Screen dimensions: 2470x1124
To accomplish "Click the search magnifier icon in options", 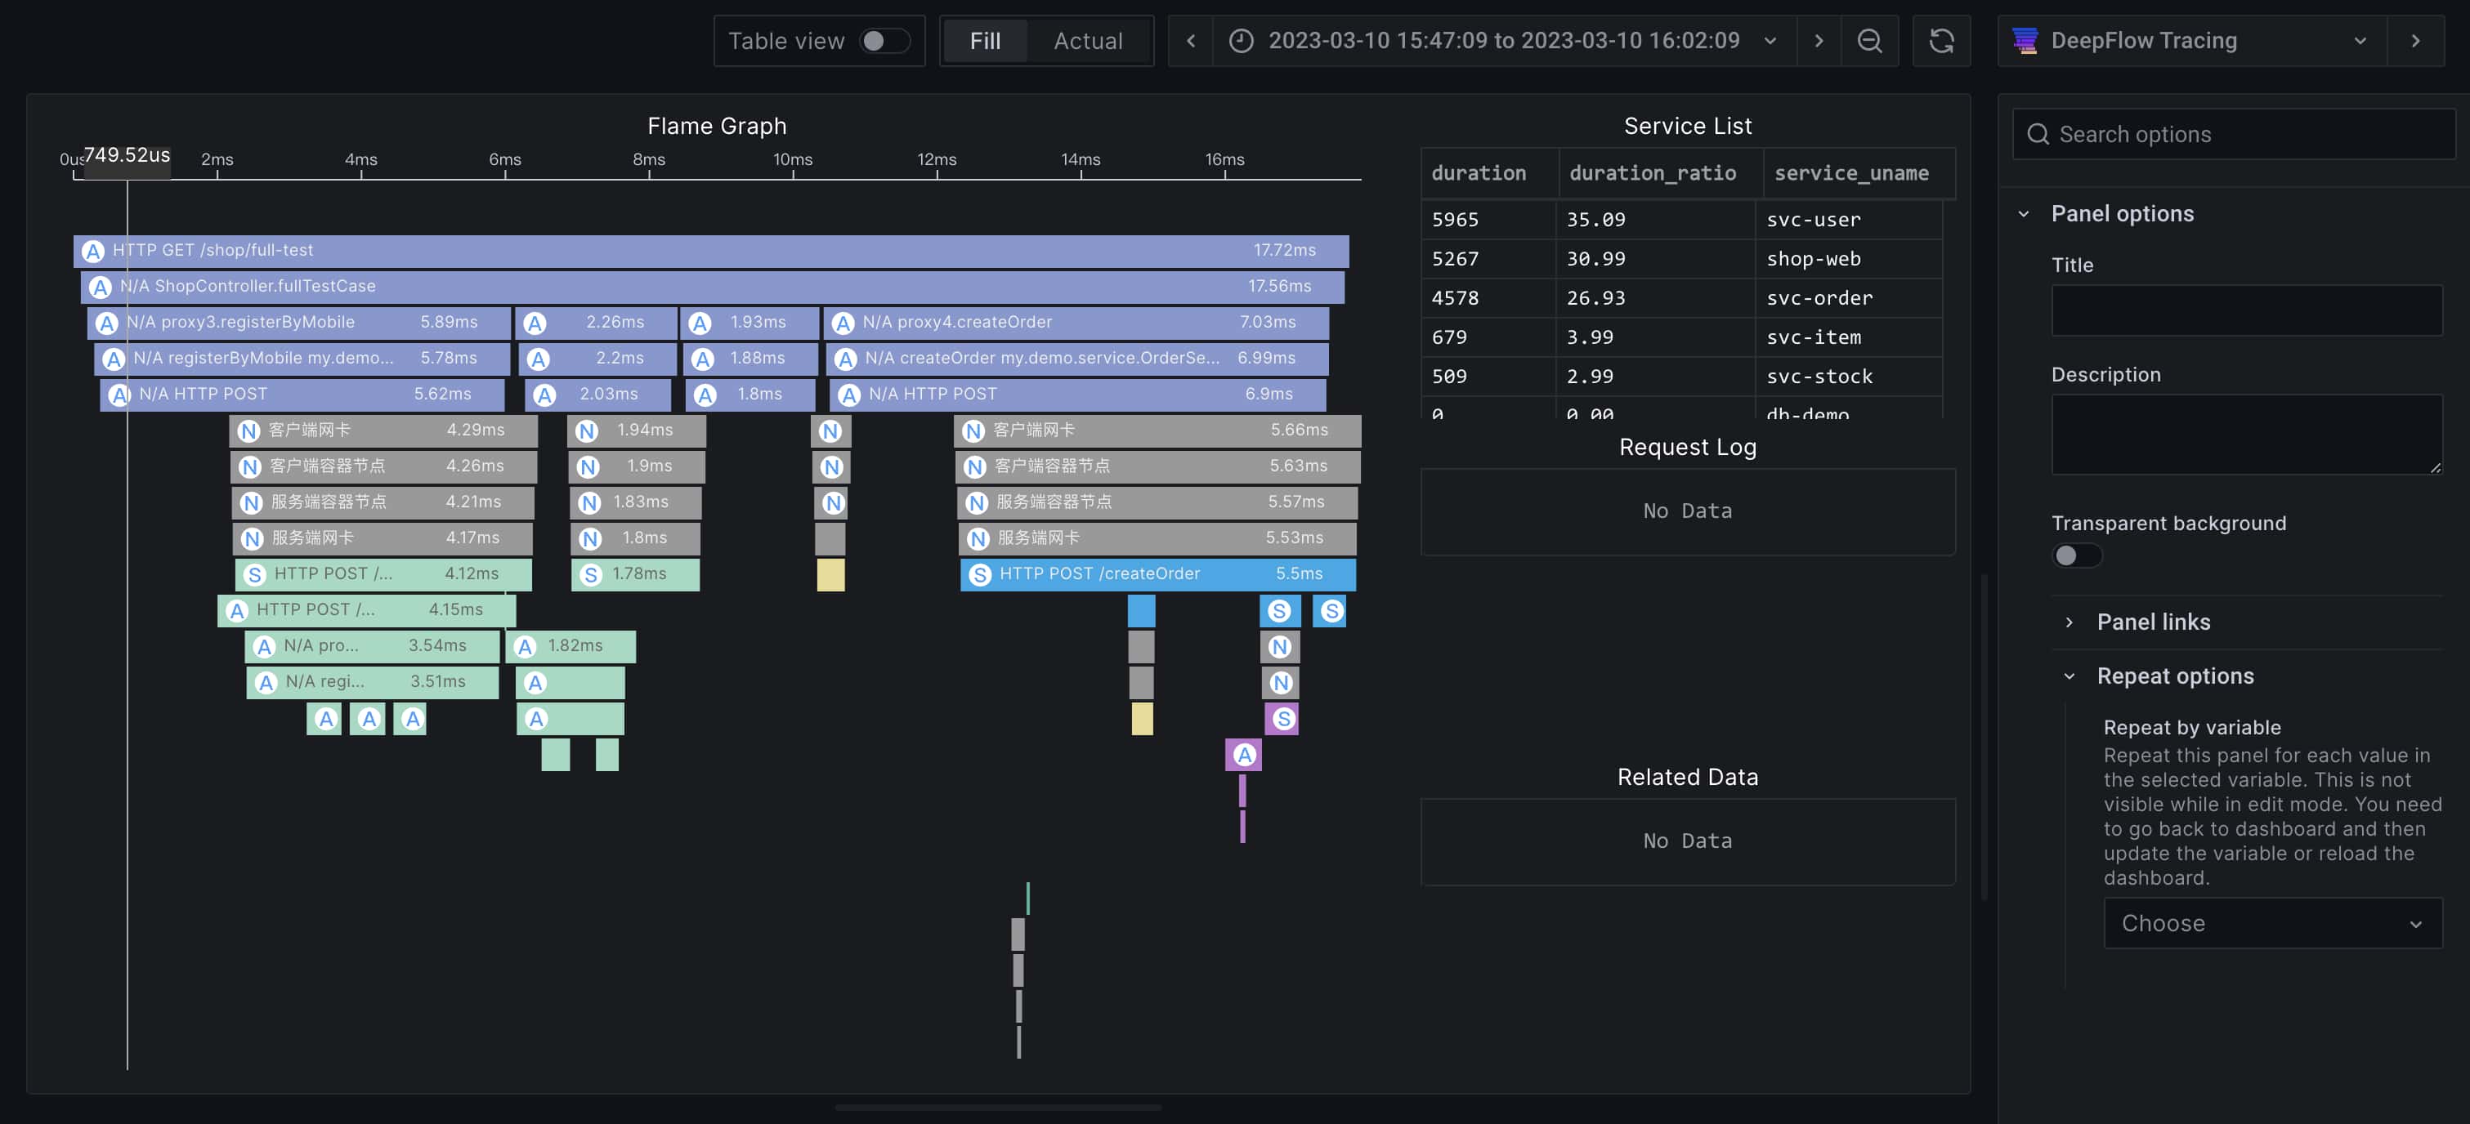I will coord(2038,134).
